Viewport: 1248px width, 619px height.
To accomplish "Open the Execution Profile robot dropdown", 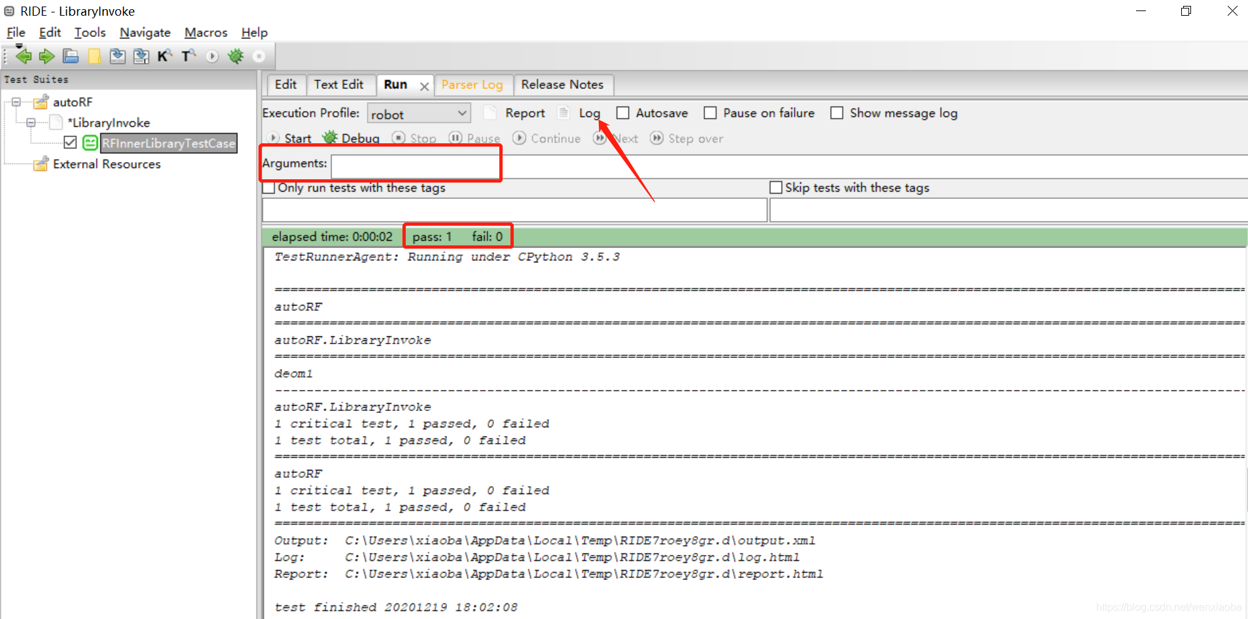I will [x=419, y=114].
